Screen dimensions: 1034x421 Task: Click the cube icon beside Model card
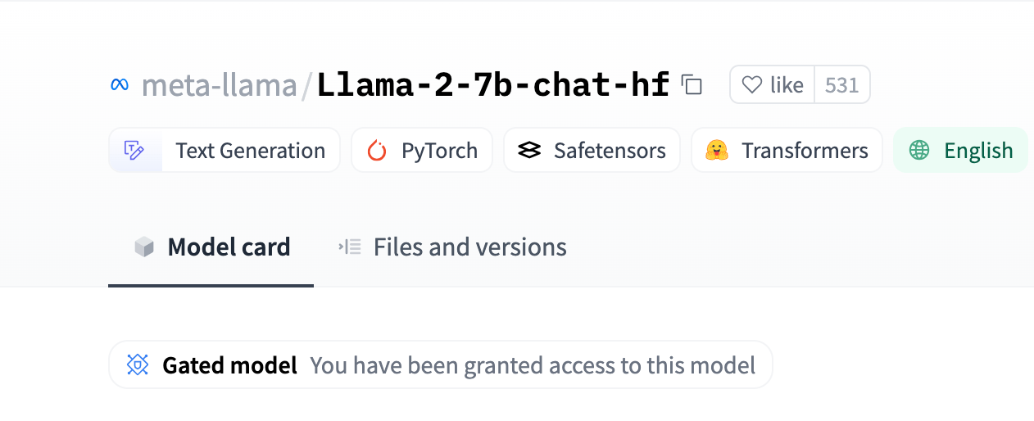(x=144, y=247)
